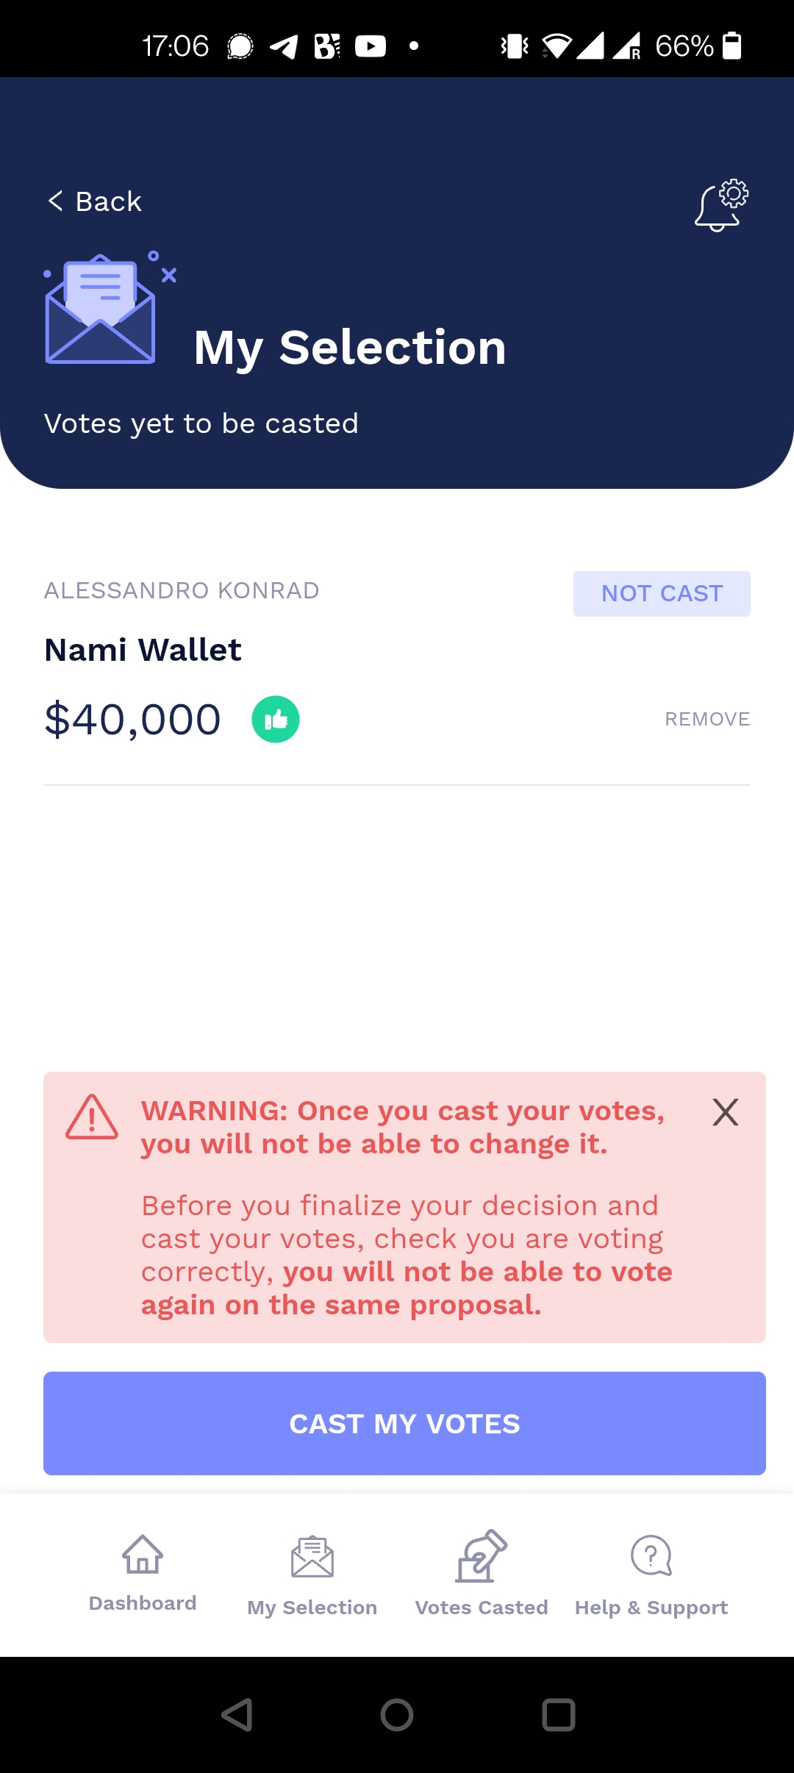Open Dashboard home icon
Image resolution: width=794 pixels, height=1773 pixels.
pos(143,1554)
